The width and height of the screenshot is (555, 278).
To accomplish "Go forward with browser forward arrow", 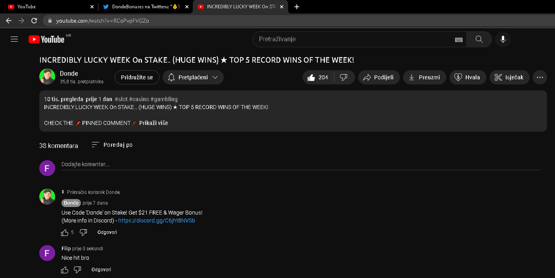I will [21, 21].
